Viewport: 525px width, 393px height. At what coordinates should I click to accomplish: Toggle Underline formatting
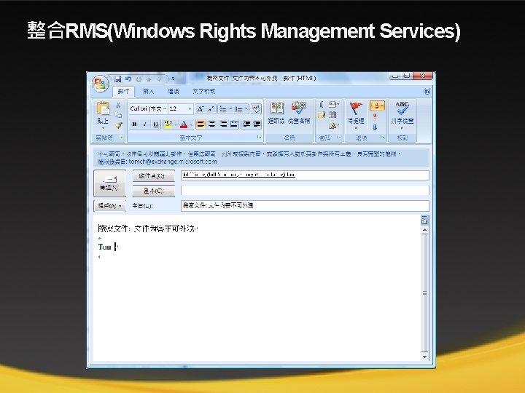click(x=156, y=124)
